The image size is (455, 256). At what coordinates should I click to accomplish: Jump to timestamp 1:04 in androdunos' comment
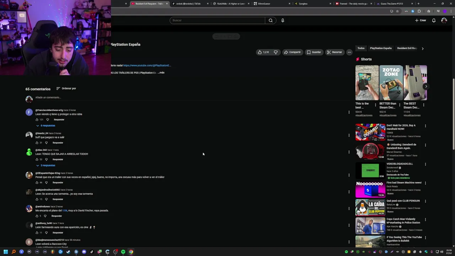click(65, 210)
